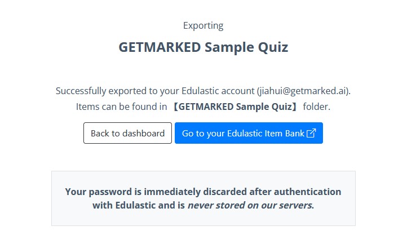Click the Exporting label above the title

point(203,26)
